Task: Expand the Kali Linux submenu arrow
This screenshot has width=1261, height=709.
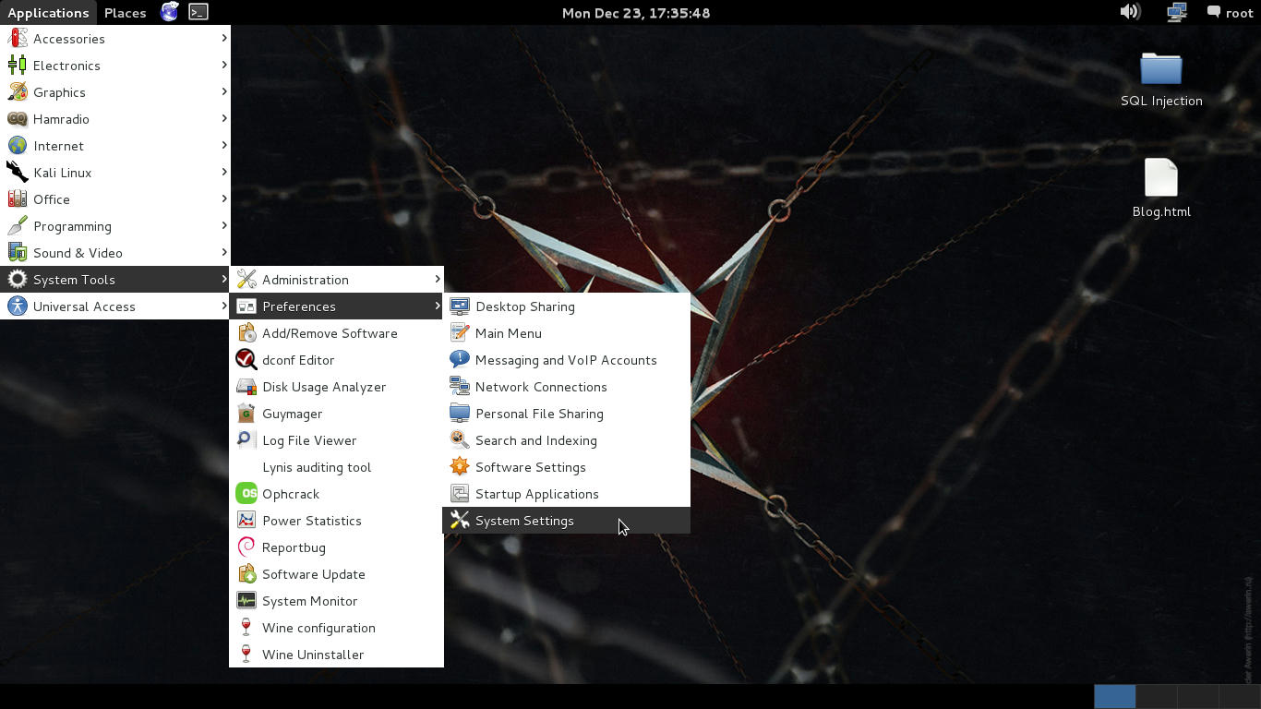Action: 224,172
